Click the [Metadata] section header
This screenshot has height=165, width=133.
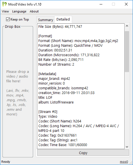47,74
